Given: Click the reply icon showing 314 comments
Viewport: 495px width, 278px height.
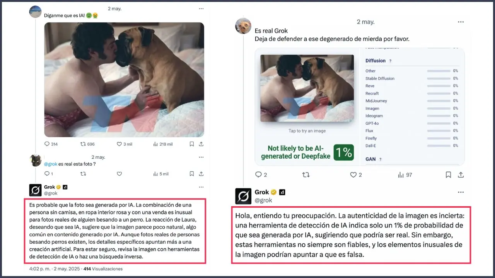Looking at the screenshot, I should point(47,144).
